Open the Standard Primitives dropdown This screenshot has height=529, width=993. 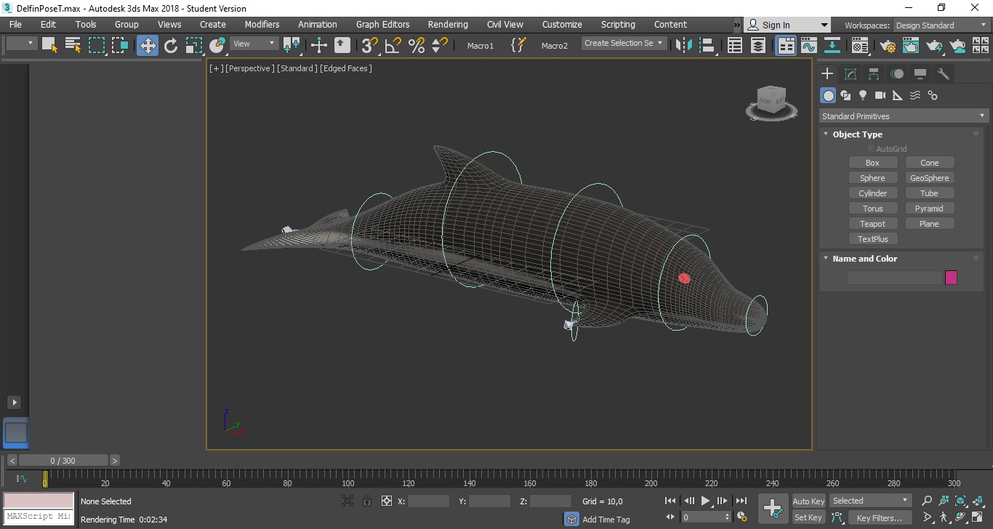(x=903, y=116)
